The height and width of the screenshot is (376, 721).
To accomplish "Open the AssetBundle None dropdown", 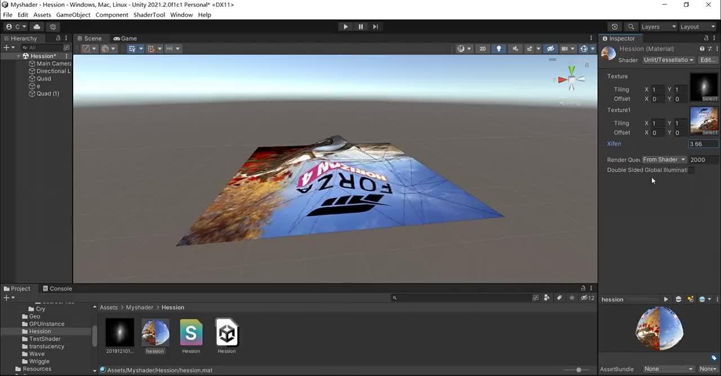I will [x=669, y=369].
